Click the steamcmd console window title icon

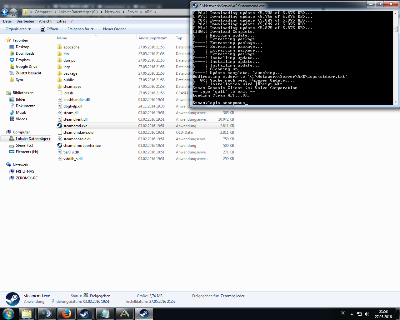click(x=195, y=6)
